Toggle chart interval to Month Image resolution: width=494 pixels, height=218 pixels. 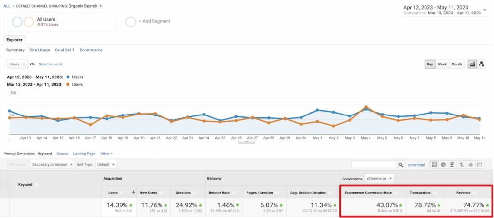coord(456,64)
